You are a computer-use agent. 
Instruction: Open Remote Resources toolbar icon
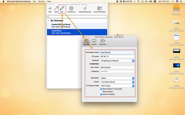click(x=85, y=9)
